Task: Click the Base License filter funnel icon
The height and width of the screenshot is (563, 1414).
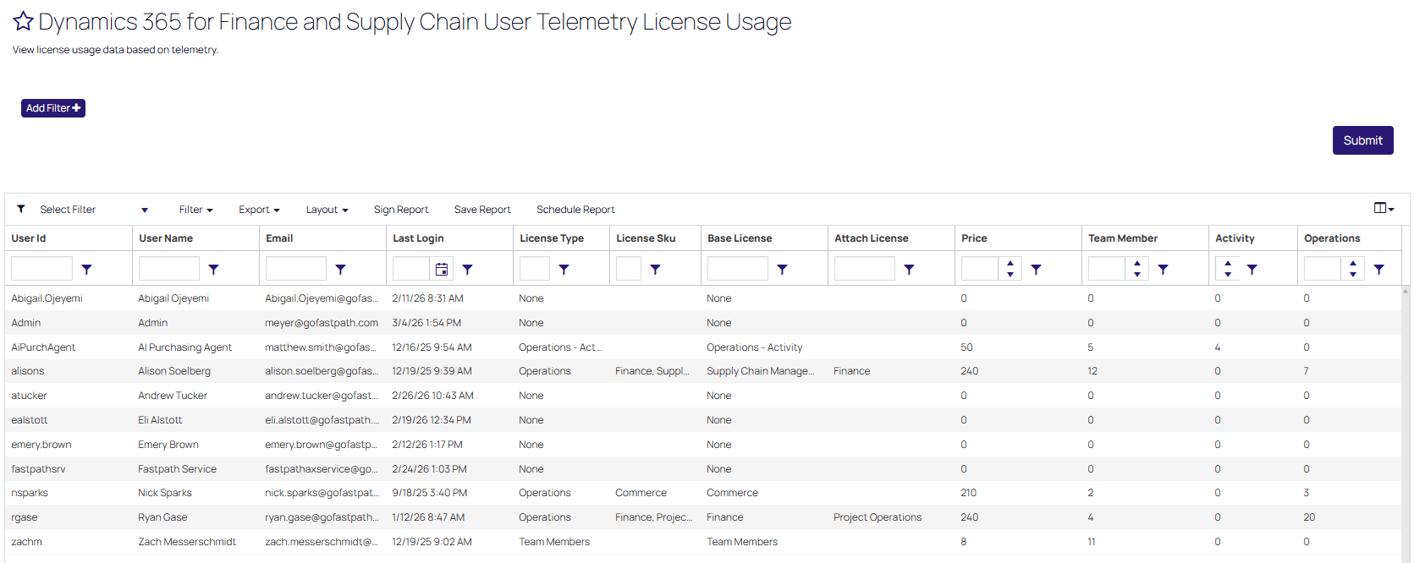Action: coord(782,270)
